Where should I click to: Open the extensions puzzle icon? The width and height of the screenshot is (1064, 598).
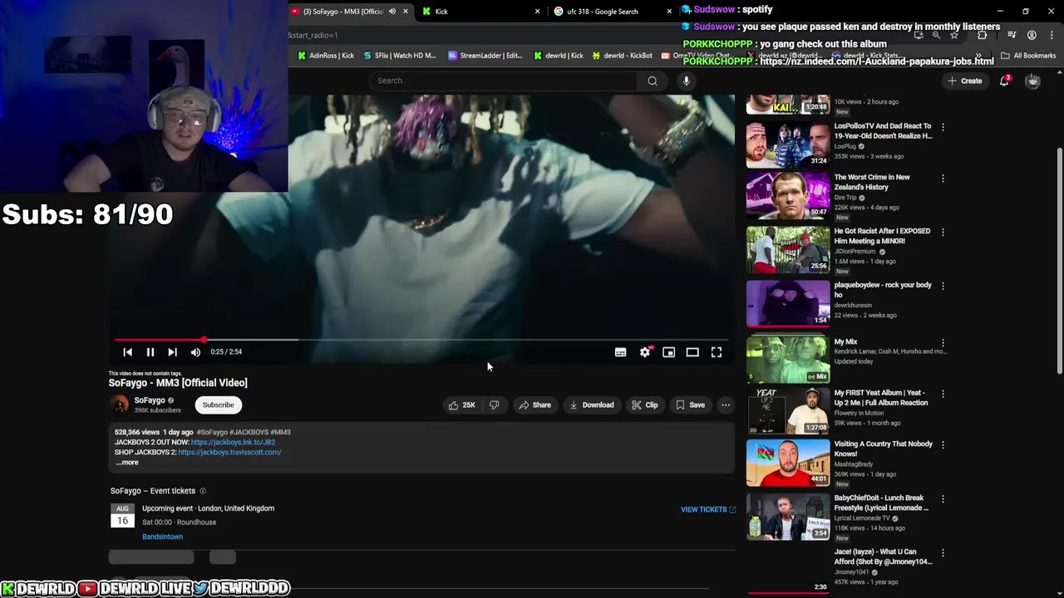tap(982, 35)
